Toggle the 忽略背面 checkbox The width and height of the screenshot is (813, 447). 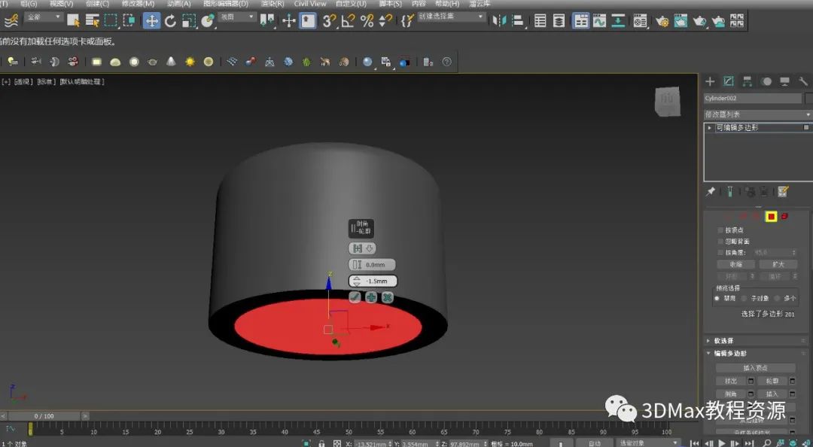[x=720, y=242]
